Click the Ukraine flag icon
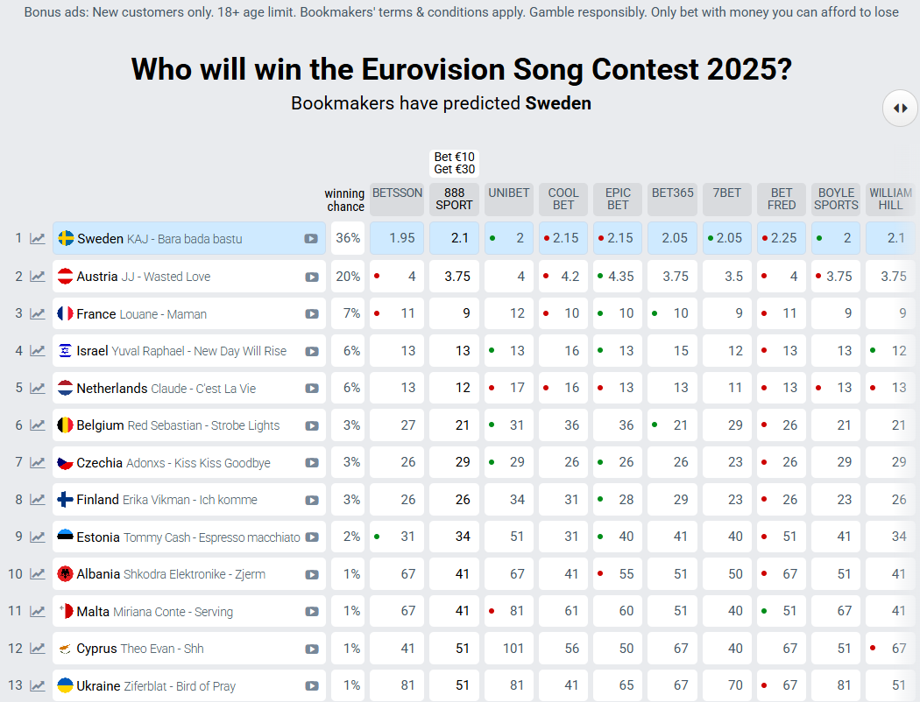The width and height of the screenshot is (920, 702). (x=65, y=686)
